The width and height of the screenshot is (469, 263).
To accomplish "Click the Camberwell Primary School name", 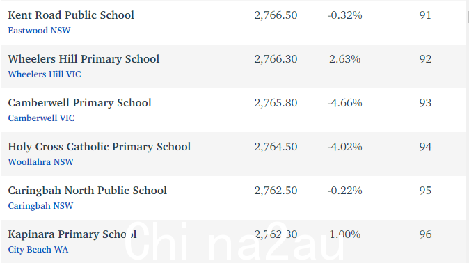I will point(80,103).
